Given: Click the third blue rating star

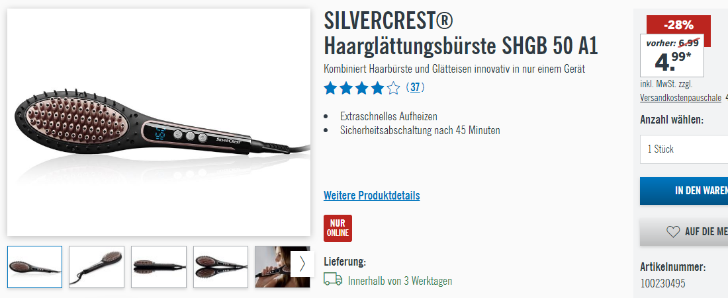Looking at the screenshot, I should (362, 88).
